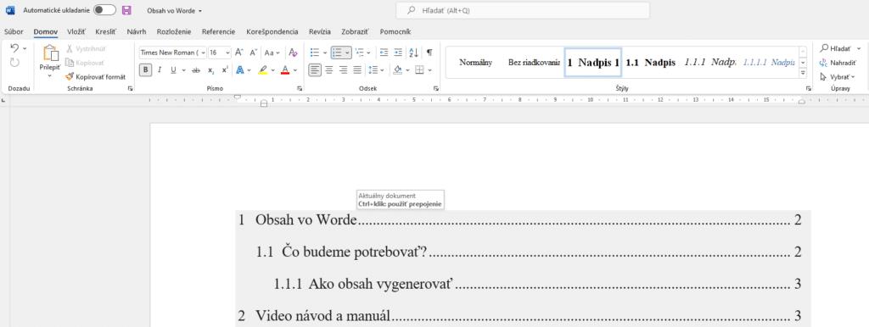
Task: Click the multilevel list icon
Action: tap(359, 53)
